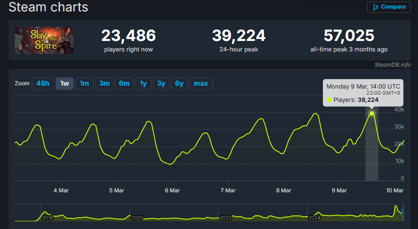Click the Zoom label

tap(22, 83)
